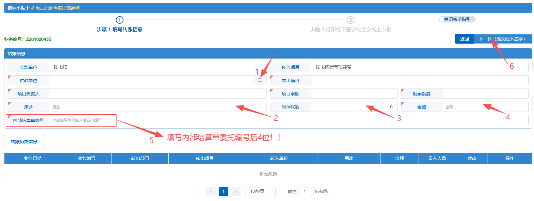Click the 转账信息 section header
Screen dimensions: 534x201
pos(268,54)
